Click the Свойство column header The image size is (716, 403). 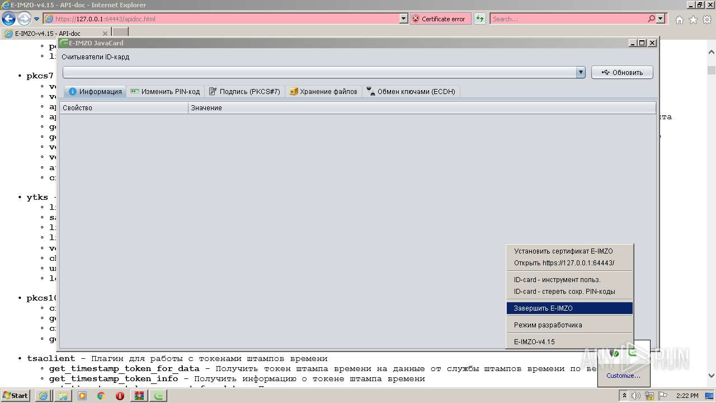pos(124,107)
